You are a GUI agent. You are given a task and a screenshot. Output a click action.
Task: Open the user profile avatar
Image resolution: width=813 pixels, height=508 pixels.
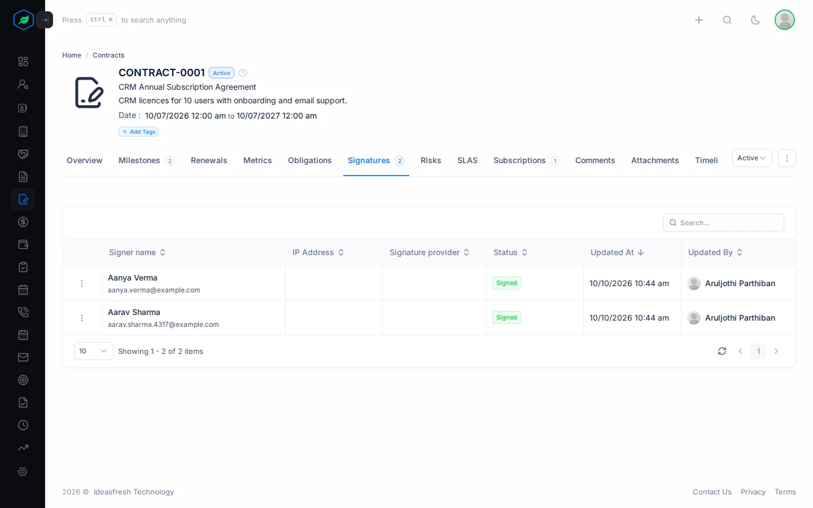click(785, 20)
